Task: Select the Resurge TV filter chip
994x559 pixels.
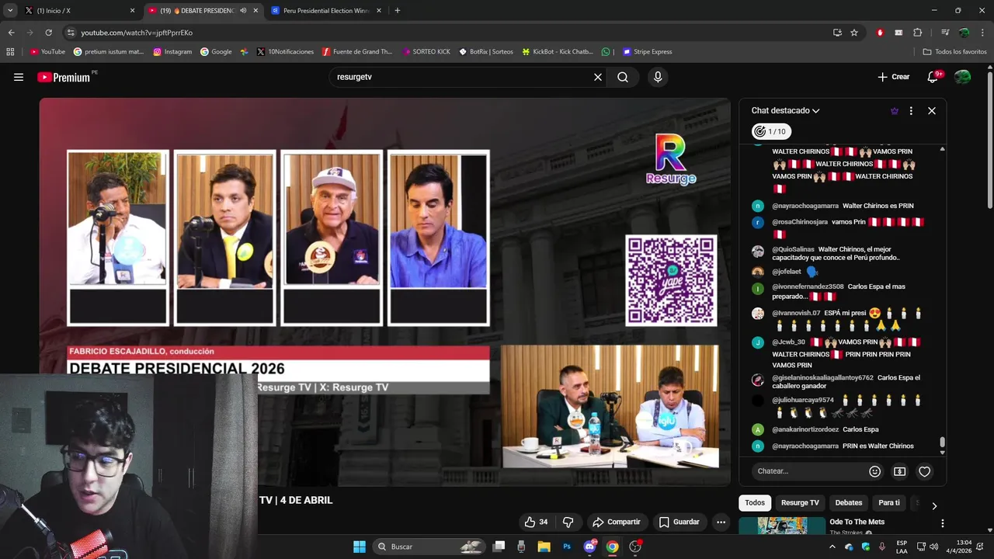Action: [x=800, y=503]
